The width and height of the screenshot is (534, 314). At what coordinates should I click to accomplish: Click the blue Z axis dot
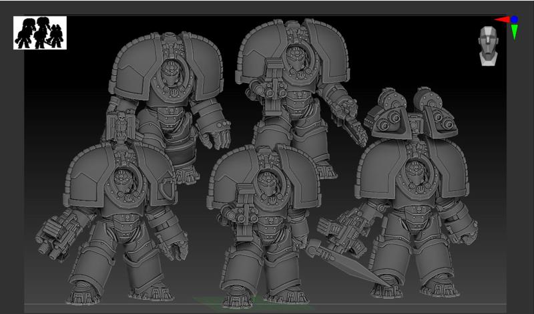[x=514, y=19]
